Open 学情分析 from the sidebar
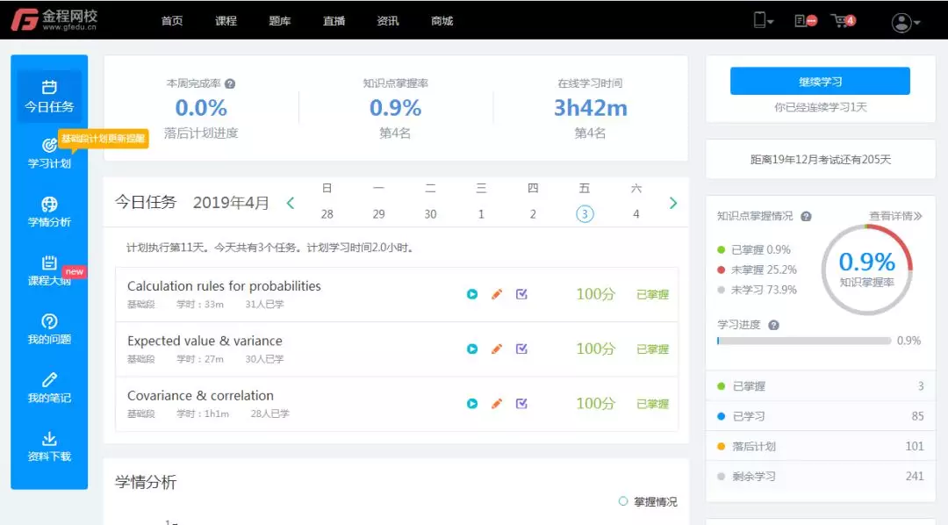 coord(49,212)
